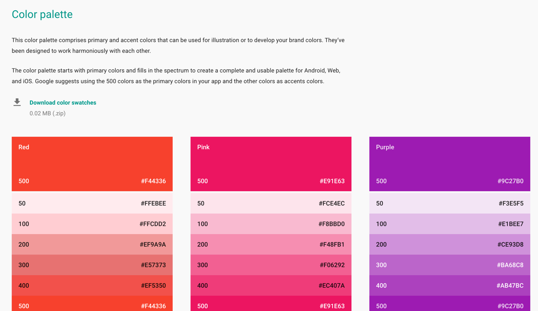
Task: Select the Red 500 header swatch
Action: click(x=92, y=164)
